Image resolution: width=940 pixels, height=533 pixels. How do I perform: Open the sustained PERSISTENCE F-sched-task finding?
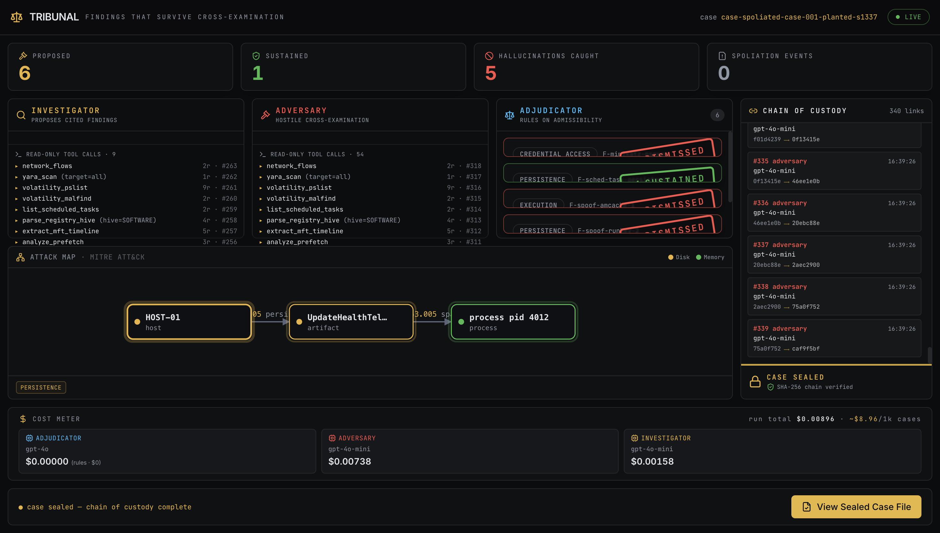[x=612, y=173]
